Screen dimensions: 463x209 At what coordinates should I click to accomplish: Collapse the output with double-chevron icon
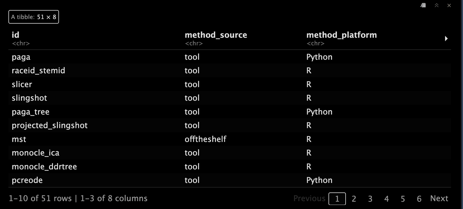point(437,5)
